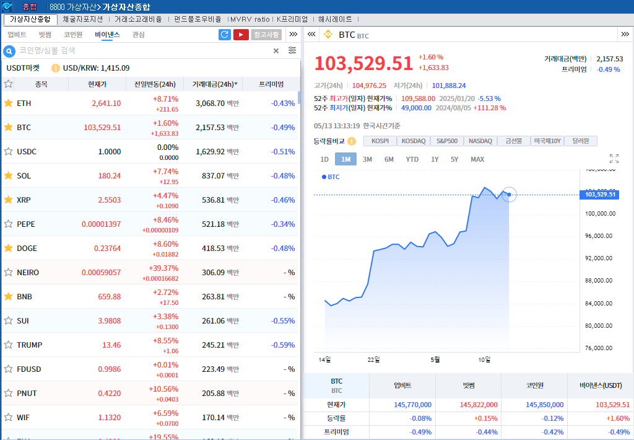Sort by 거래대금(24h) column
This screenshot has height=440, width=634.
click(213, 84)
